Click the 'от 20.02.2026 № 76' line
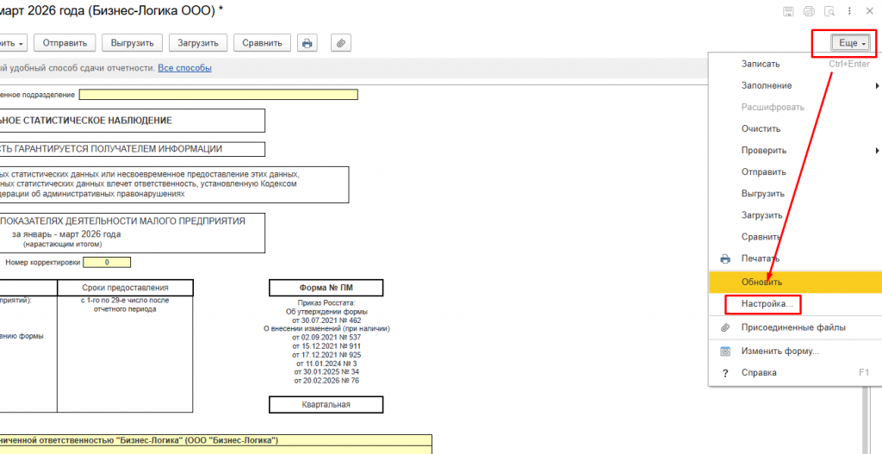882x454 pixels. pyautogui.click(x=326, y=381)
